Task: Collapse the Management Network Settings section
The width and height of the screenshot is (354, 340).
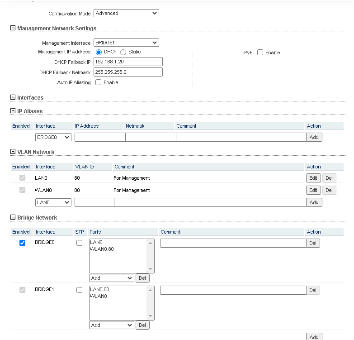Action: (13, 28)
